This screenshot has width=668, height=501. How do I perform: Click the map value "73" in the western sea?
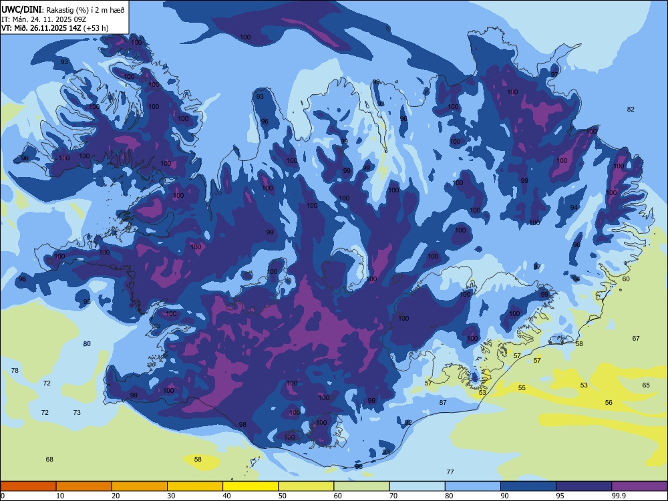click(x=77, y=412)
